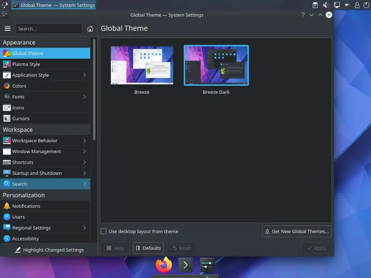The height and width of the screenshot is (278, 371).
Task: Open Accessibility settings page
Action: click(45, 239)
